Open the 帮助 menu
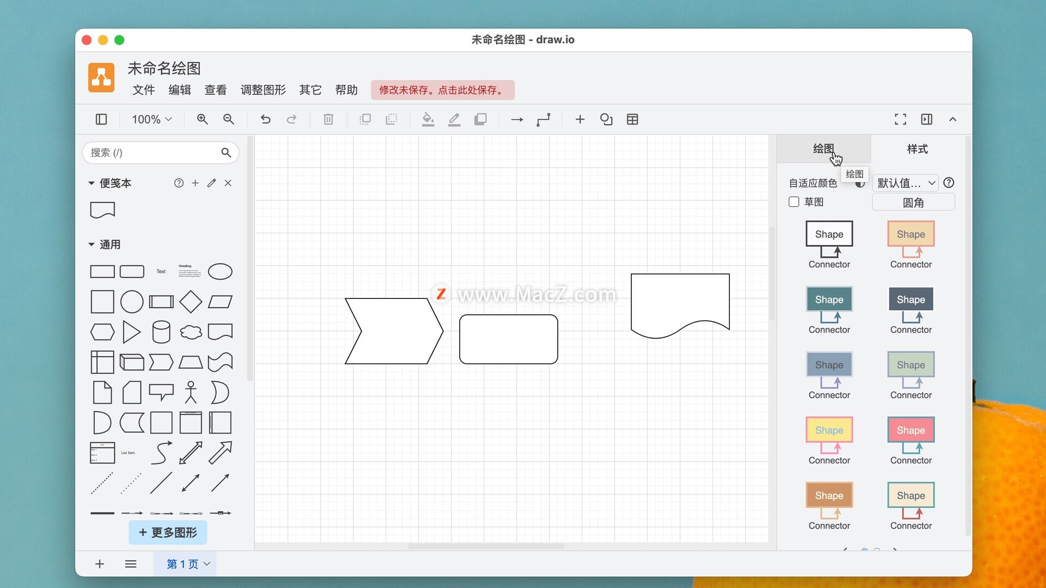This screenshot has height=588, width=1046. pos(346,90)
